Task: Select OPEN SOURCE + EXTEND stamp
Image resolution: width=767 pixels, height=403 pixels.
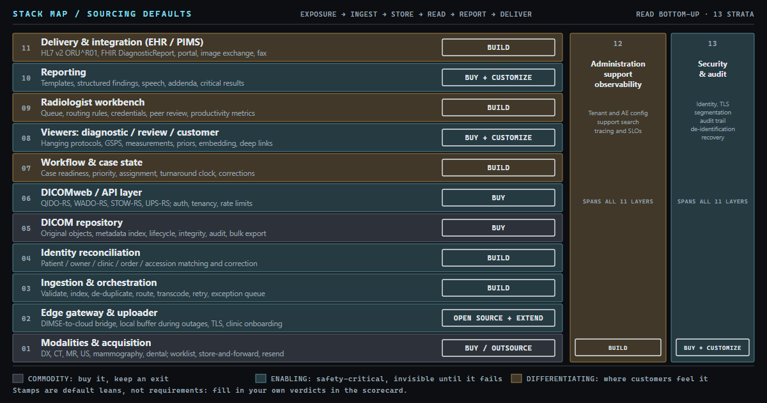Action: 499,318
